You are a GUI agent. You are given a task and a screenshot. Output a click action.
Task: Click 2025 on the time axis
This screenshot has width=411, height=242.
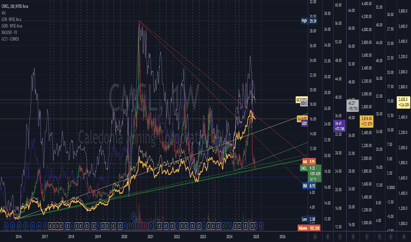pyautogui.click(x=256, y=237)
